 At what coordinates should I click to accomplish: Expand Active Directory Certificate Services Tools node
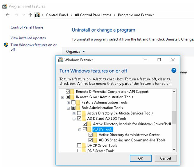click(x=74, y=114)
